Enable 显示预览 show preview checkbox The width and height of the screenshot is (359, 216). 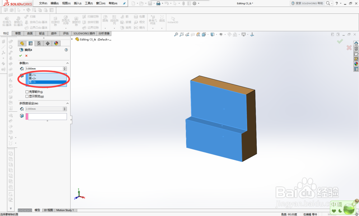click(27, 96)
